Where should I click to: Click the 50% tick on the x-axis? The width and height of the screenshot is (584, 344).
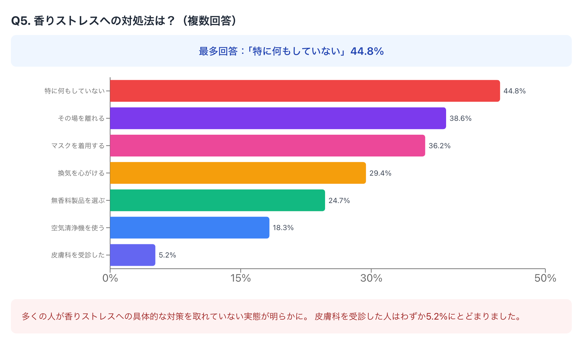click(x=545, y=278)
